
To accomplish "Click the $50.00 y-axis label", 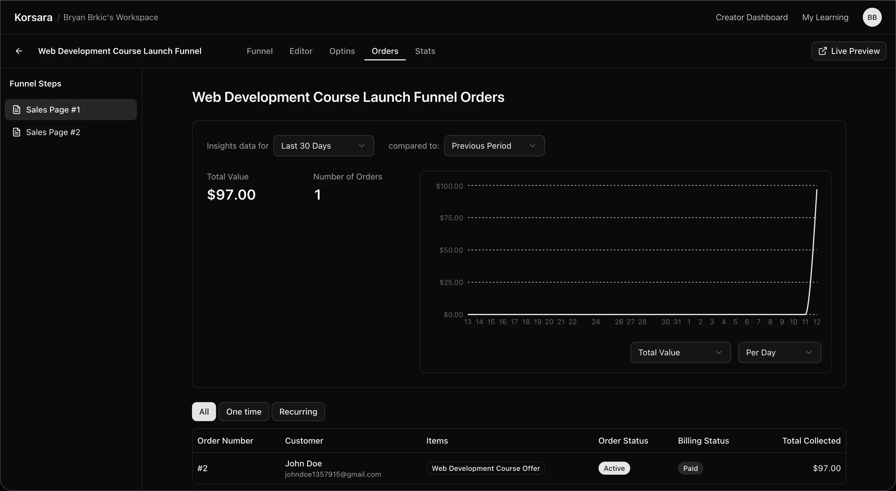I will tap(451, 250).
